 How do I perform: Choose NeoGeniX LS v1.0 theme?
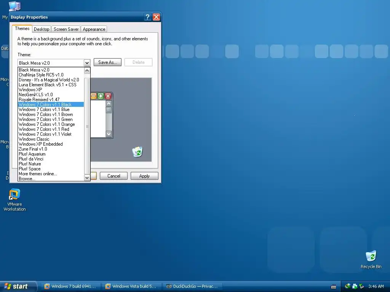tap(51, 95)
